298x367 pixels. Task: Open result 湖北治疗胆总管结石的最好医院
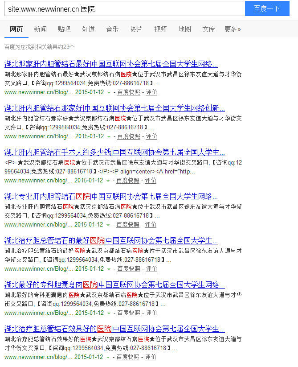click(111, 240)
